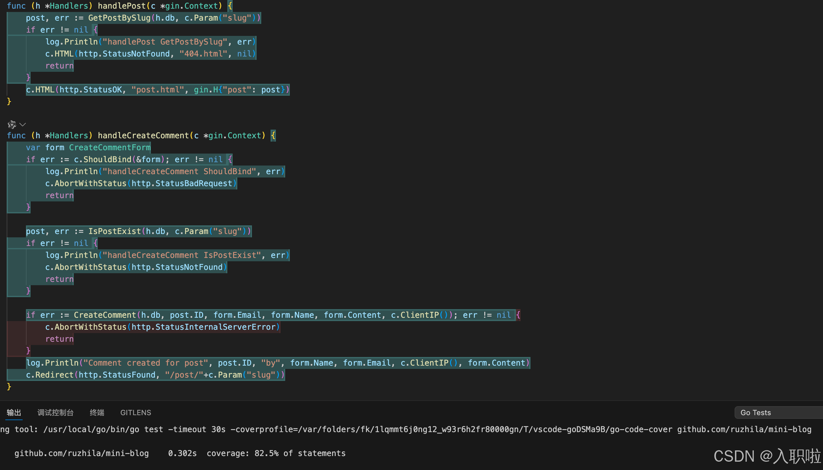Click the c.Redirect call at the function's end
This screenshot has width=823, height=470.
coord(50,375)
